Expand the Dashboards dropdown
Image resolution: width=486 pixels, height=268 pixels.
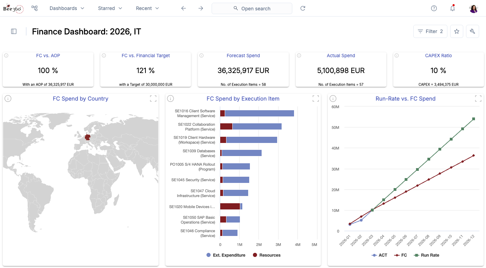click(x=67, y=8)
